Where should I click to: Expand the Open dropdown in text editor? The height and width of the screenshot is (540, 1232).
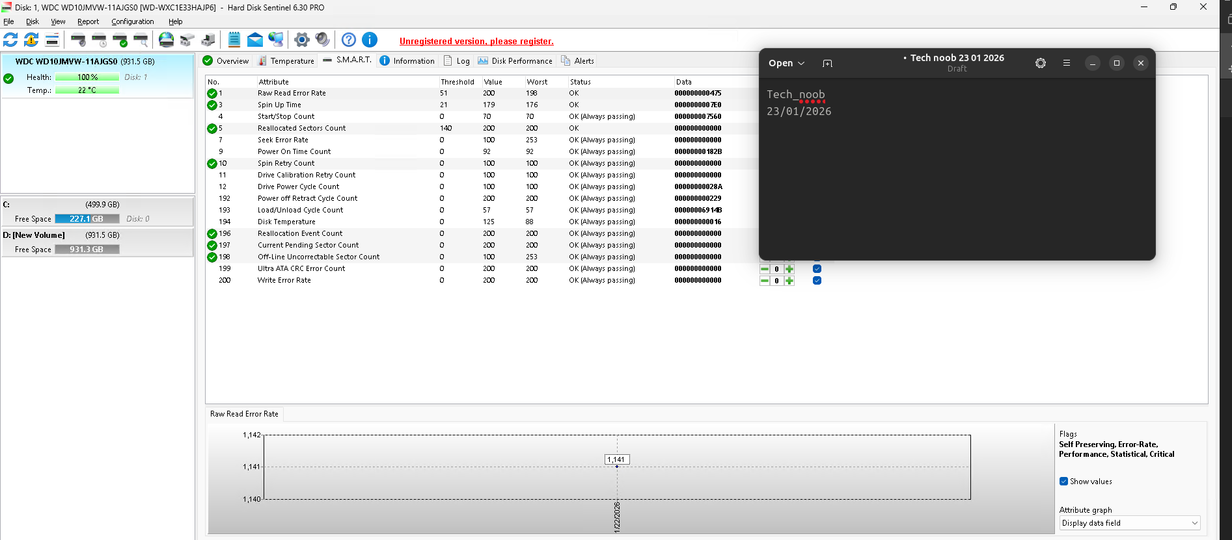(x=786, y=63)
